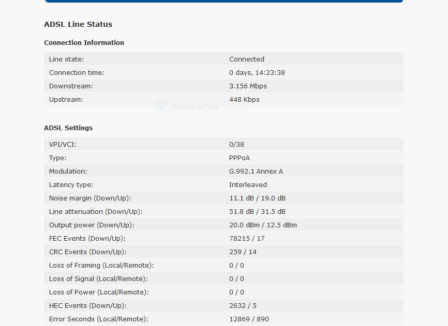
Task: Click the Interleaved latency type value
Action: 248,184
